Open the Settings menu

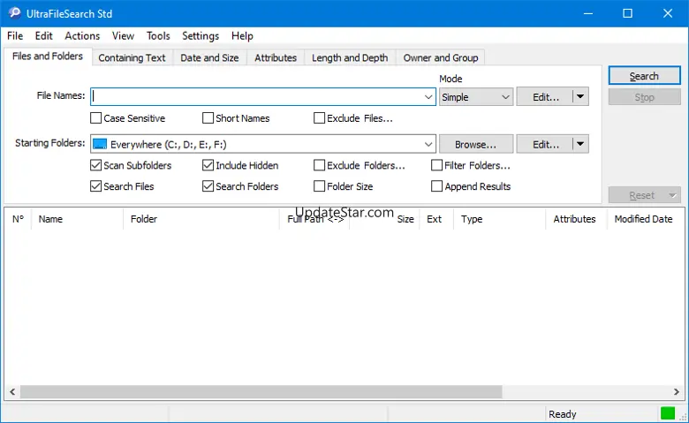(201, 36)
